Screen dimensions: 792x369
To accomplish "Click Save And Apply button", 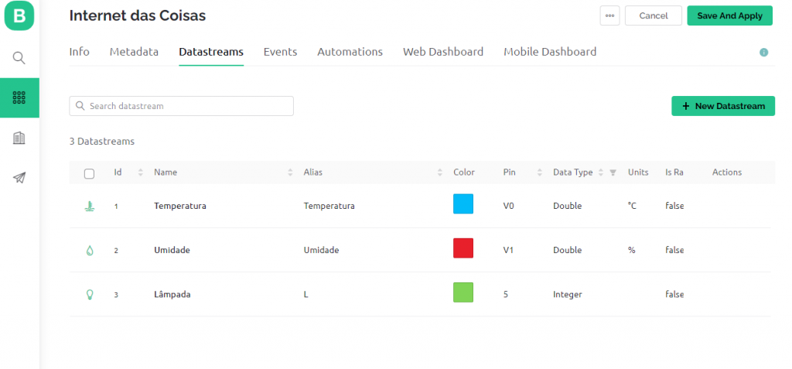I will [x=730, y=15].
